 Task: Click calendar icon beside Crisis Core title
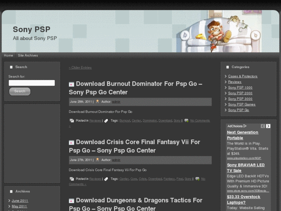[x=72, y=142]
